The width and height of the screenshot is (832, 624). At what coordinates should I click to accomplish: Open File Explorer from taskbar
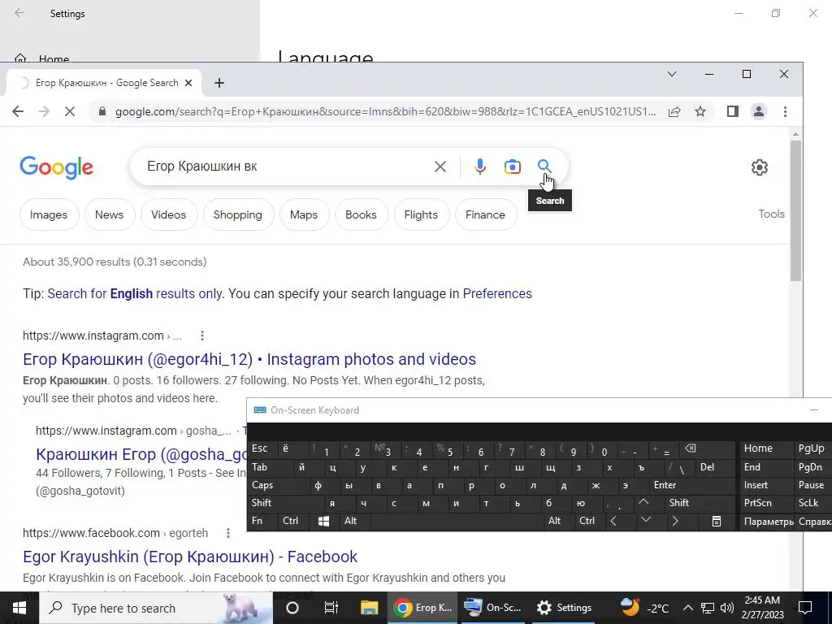370,608
